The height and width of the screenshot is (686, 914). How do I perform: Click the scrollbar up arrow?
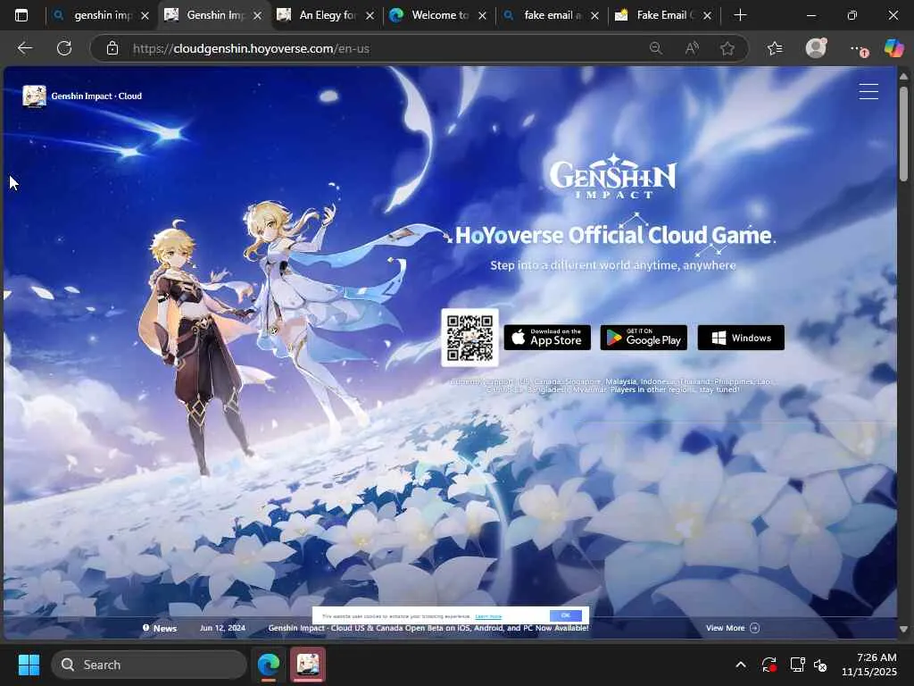pyautogui.click(x=903, y=77)
